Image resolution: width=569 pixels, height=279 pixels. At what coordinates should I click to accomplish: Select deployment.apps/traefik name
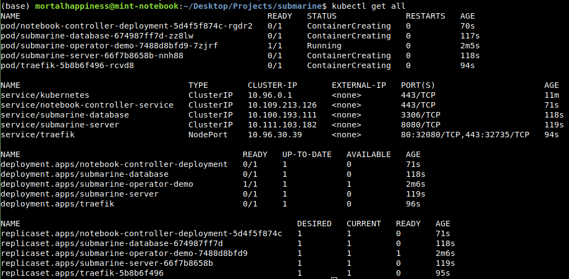pos(57,204)
